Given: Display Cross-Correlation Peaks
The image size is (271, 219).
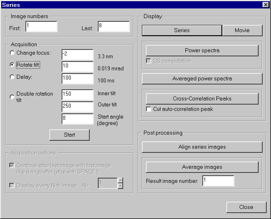Looking at the screenshot, I should tap(202, 98).
